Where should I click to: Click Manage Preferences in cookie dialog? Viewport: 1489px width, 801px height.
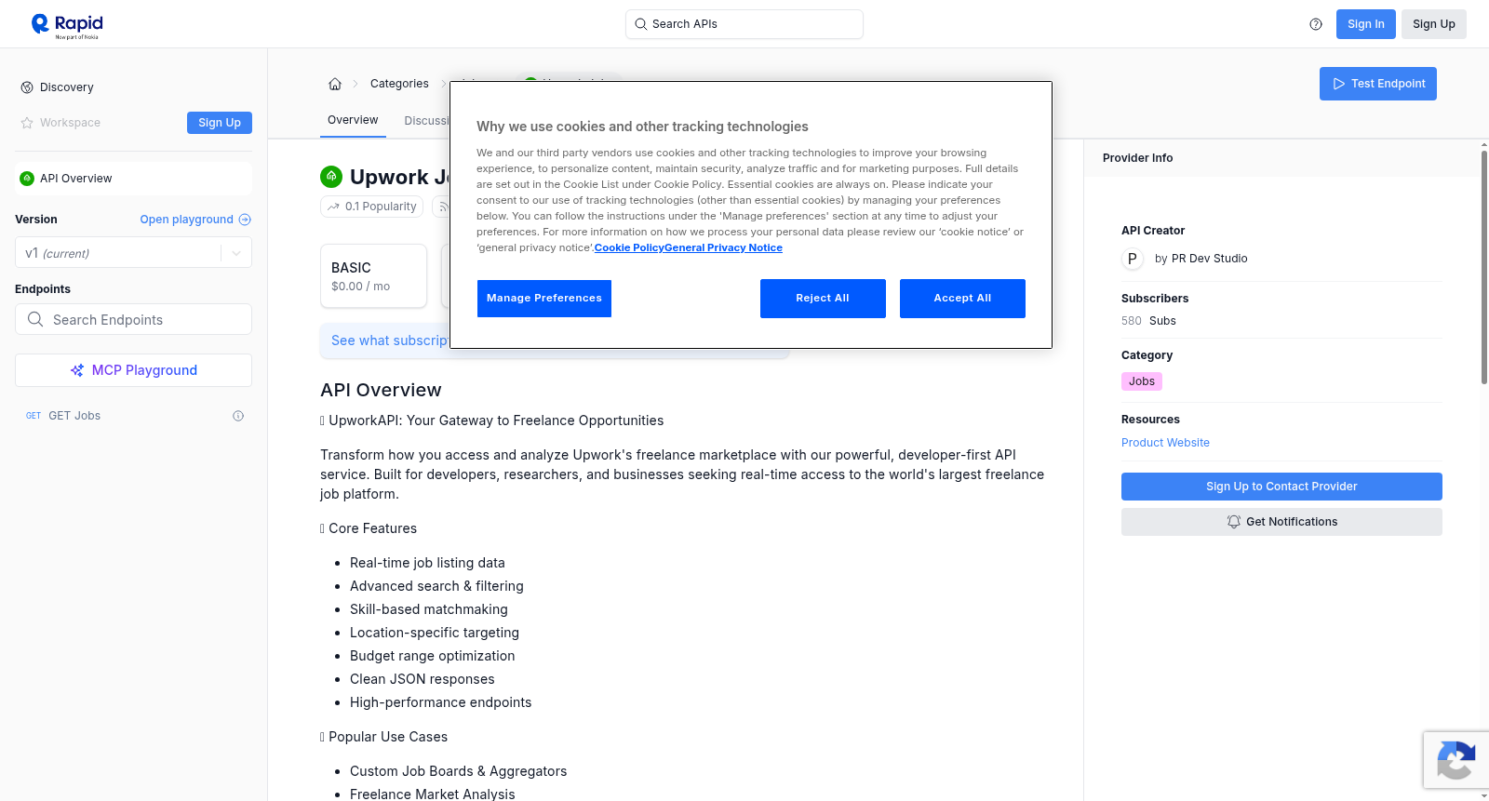pos(544,299)
